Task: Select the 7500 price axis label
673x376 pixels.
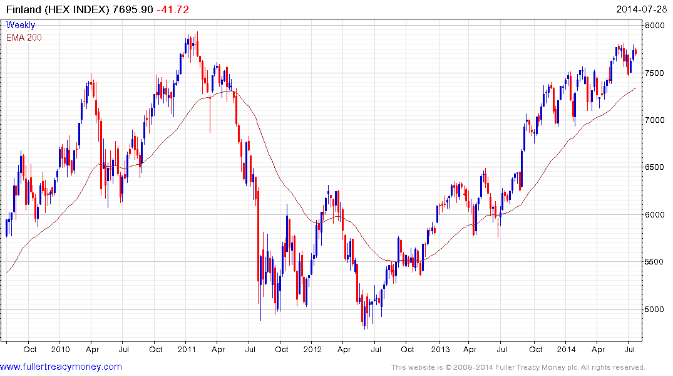Action: pyautogui.click(x=655, y=73)
